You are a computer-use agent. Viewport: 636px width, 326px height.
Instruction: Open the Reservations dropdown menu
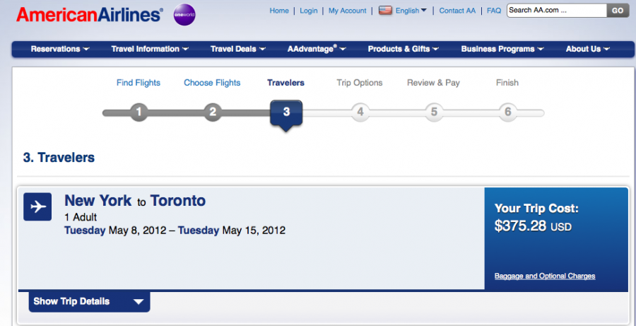point(60,49)
